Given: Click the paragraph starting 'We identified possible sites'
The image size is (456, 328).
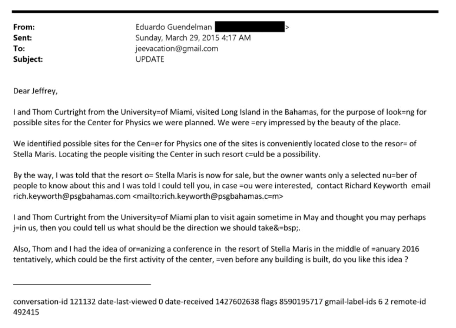Looking at the screenshot, I should [214, 149].
